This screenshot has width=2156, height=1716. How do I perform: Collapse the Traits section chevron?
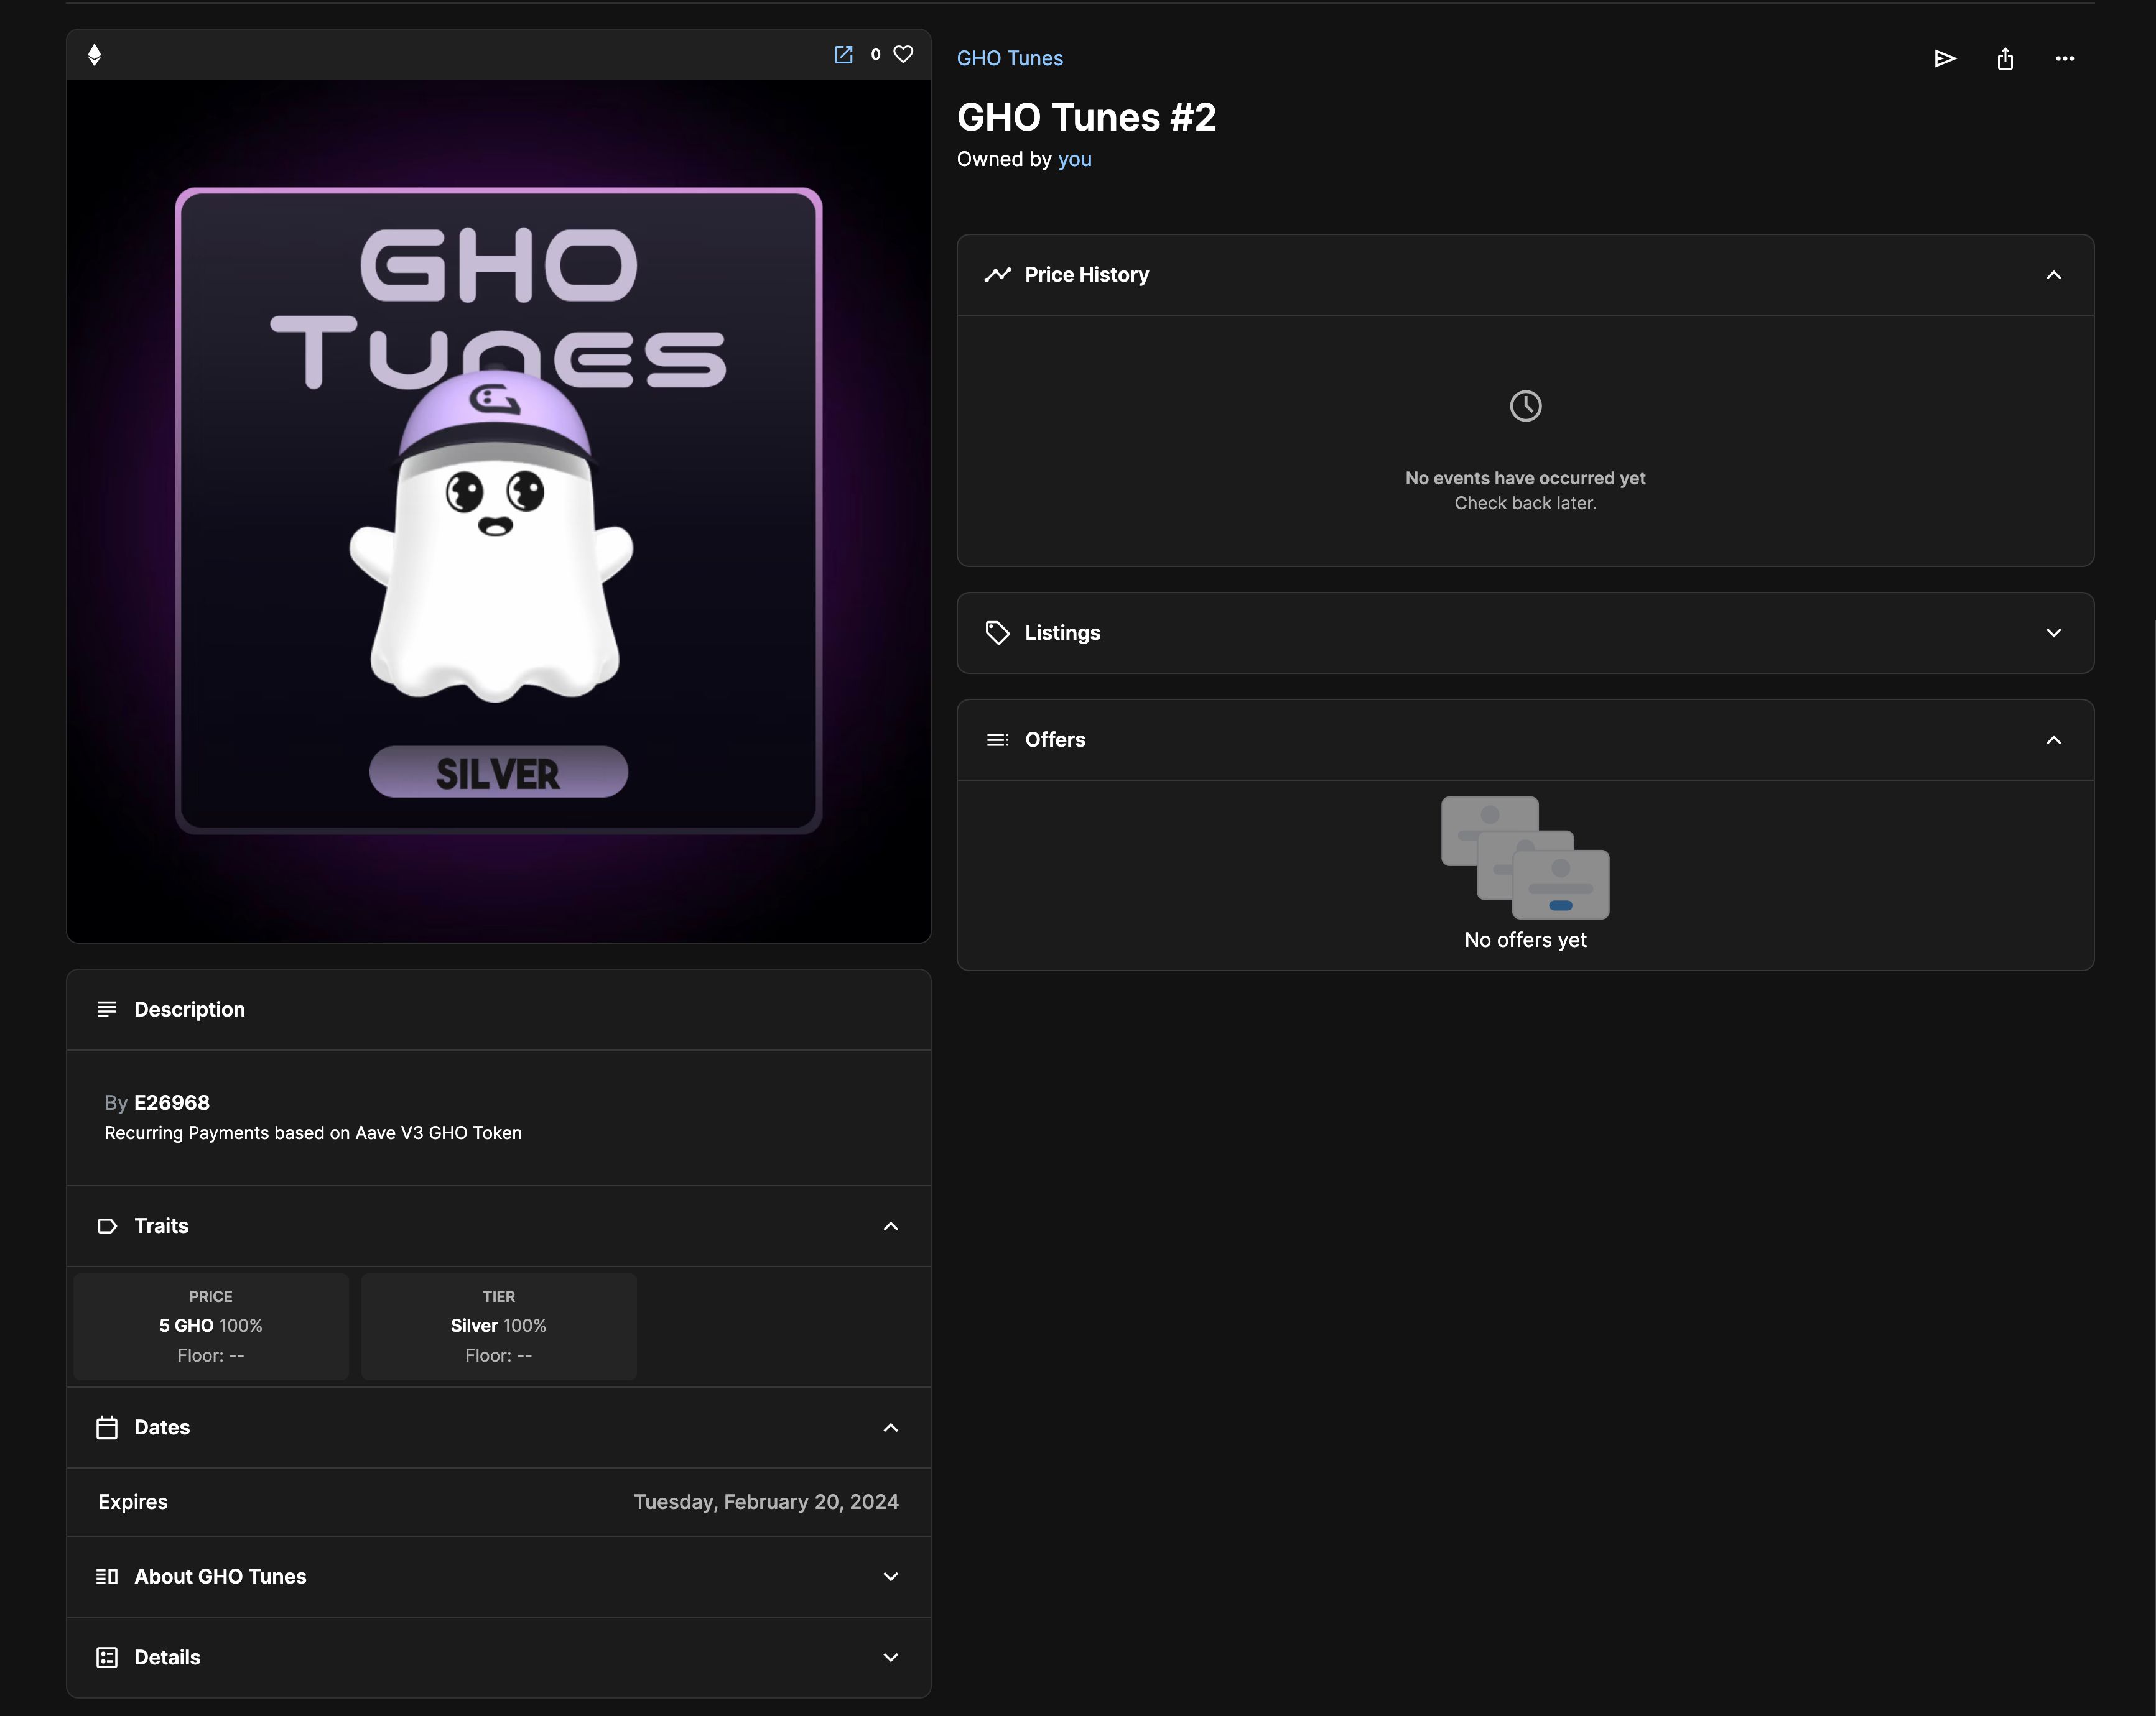(891, 1226)
